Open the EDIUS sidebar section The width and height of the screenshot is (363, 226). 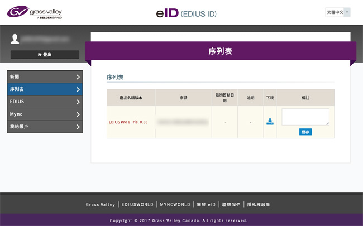pyautogui.click(x=45, y=102)
